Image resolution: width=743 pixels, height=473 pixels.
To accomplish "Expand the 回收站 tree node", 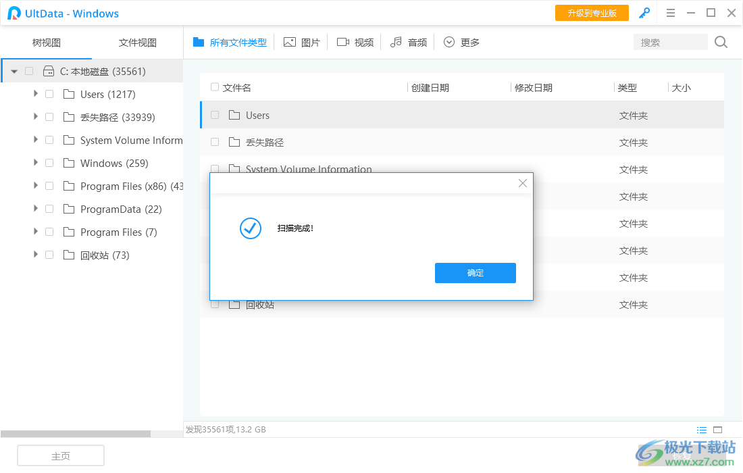I will point(35,255).
